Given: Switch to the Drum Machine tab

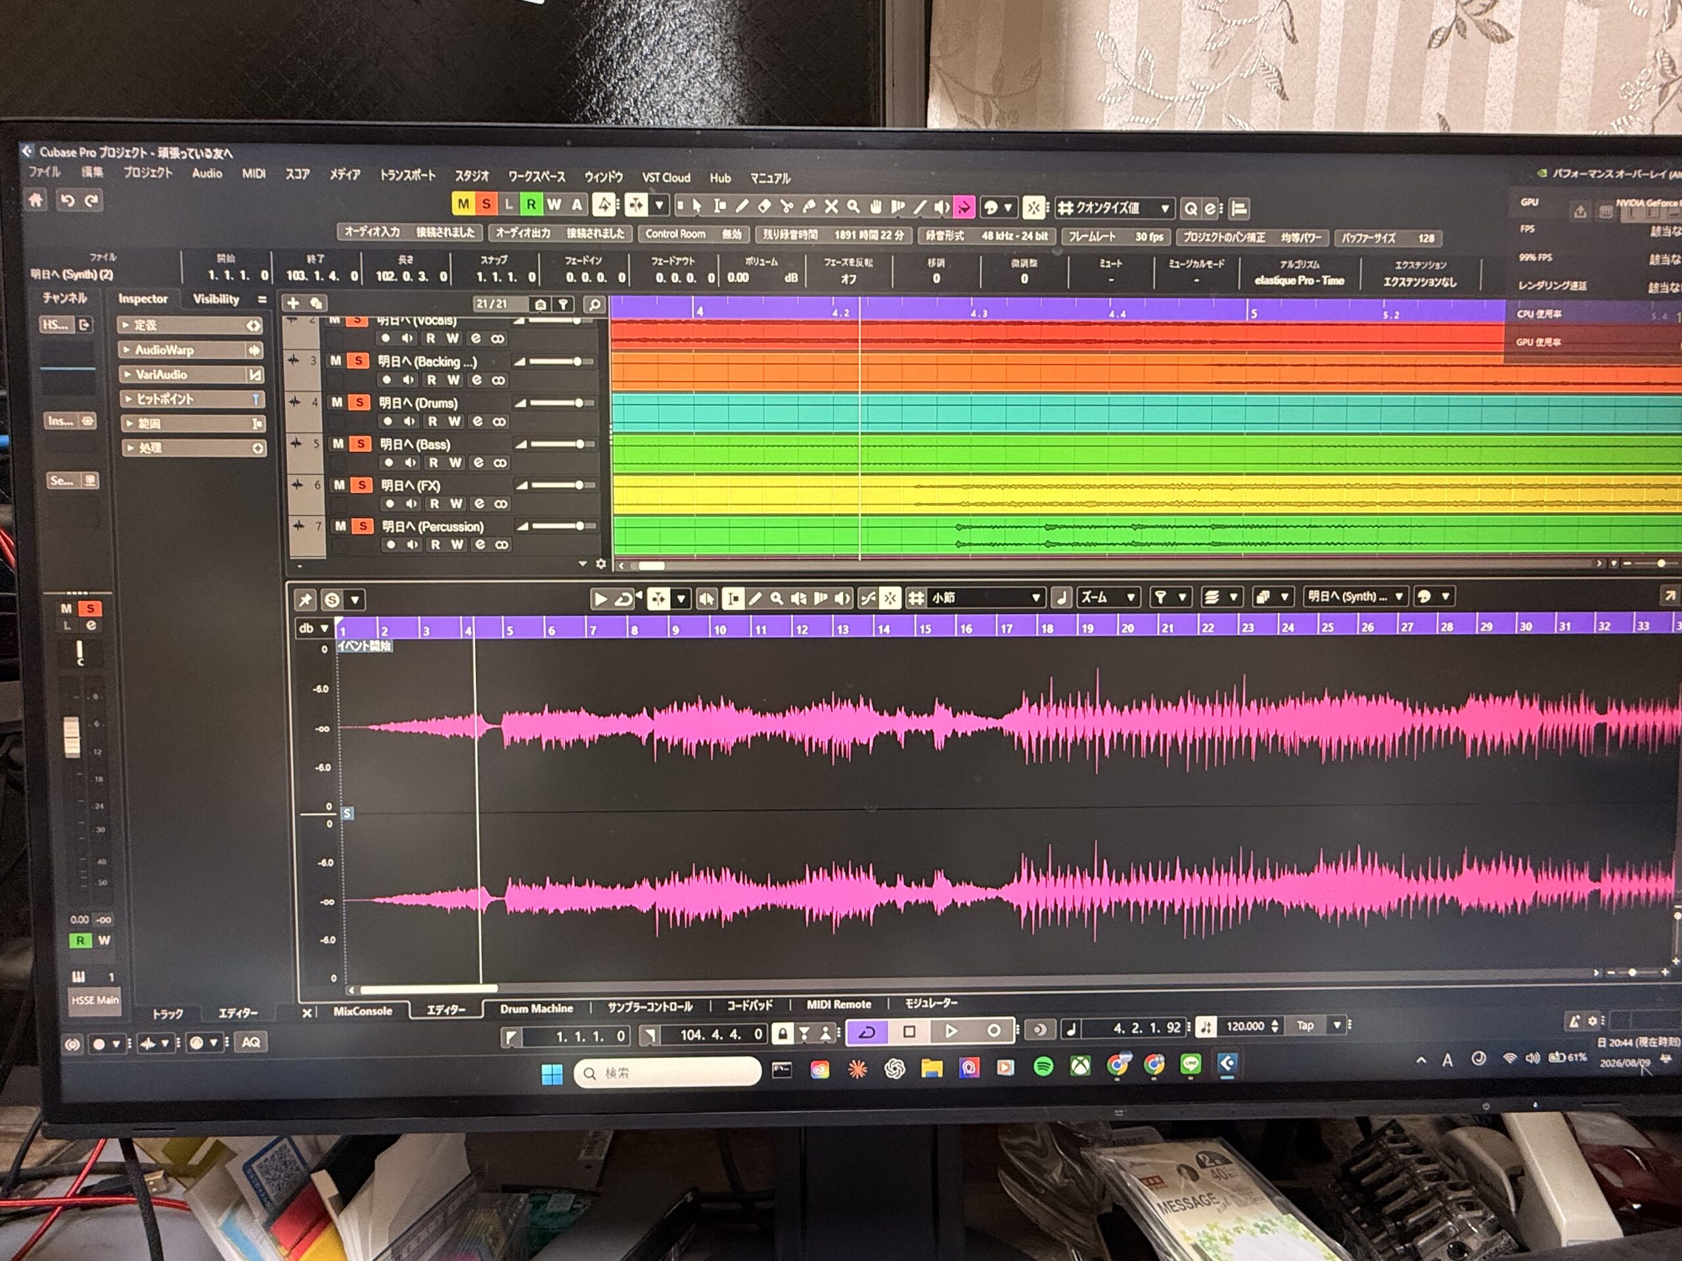Looking at the screenshot, I should point(536,1009).
